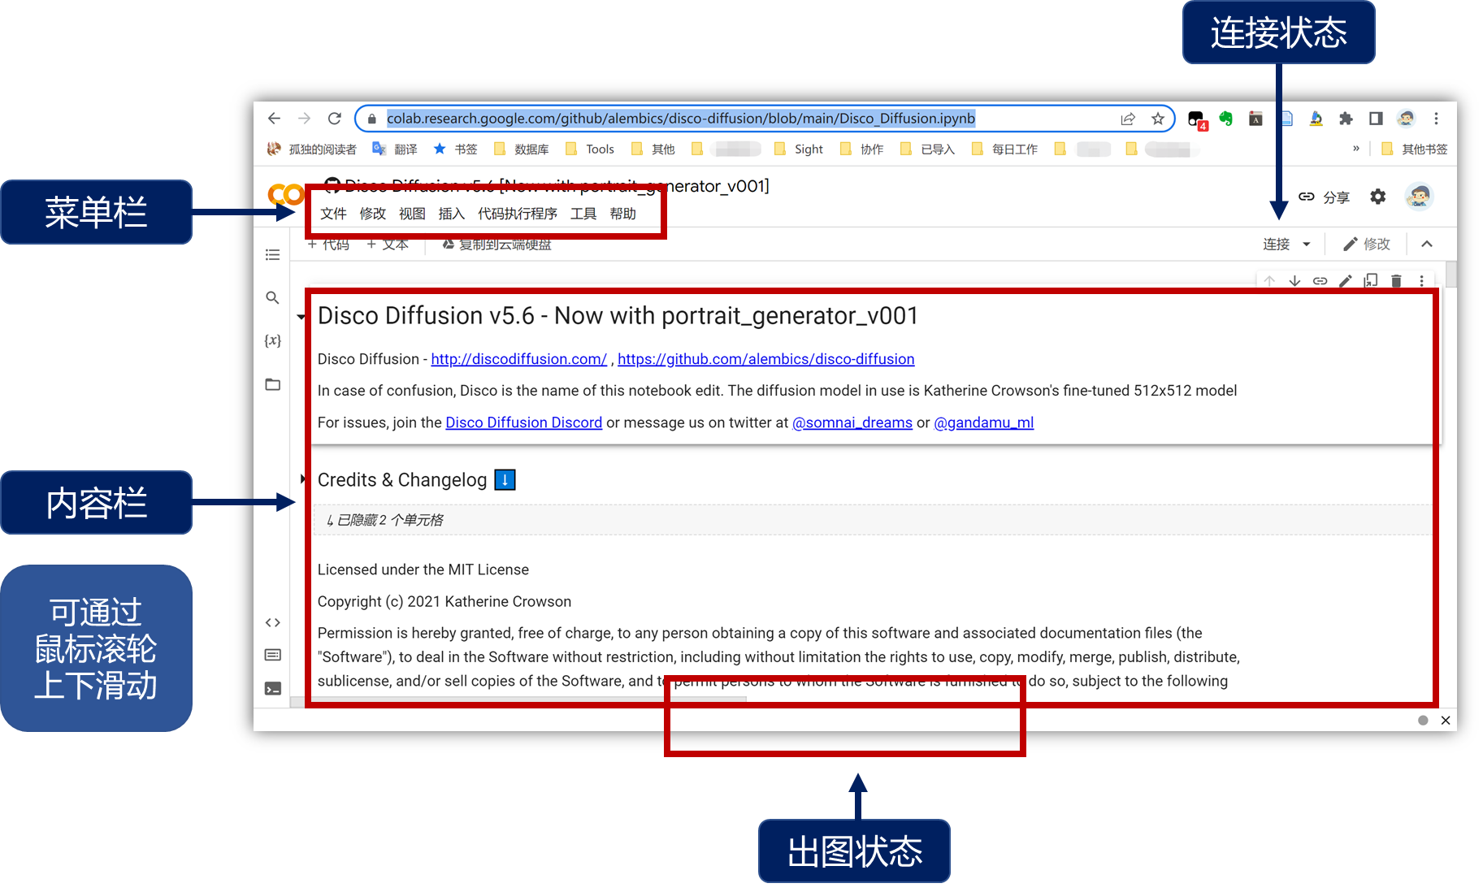Collapse the Disco Diffusion v5.6 section
The image size is (1483, 892).
301,317
